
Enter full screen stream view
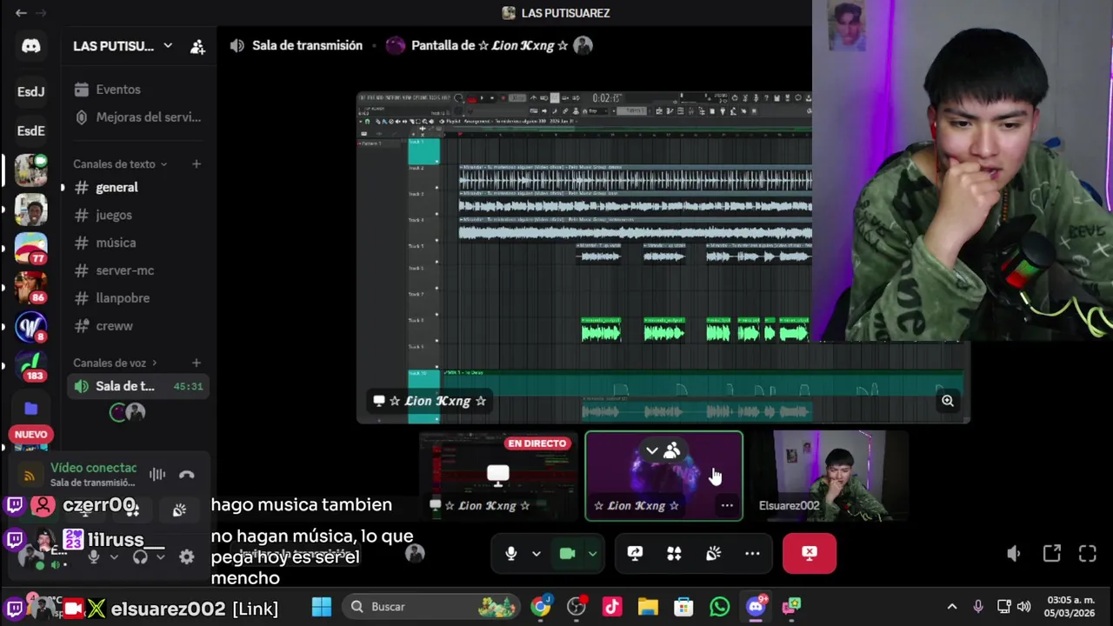(1088, 554)
